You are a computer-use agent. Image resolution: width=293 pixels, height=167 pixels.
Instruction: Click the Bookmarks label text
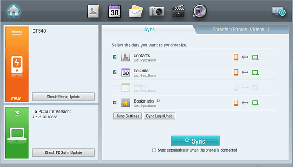click(144, 101)
